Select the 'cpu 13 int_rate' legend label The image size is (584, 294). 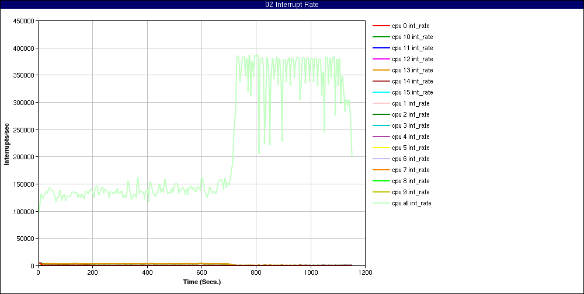tap(412, 71)
